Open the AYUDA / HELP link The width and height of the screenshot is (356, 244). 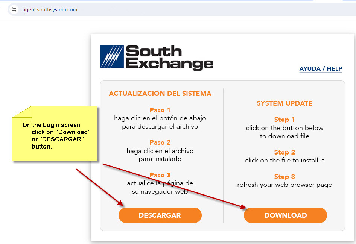[321, 69]
